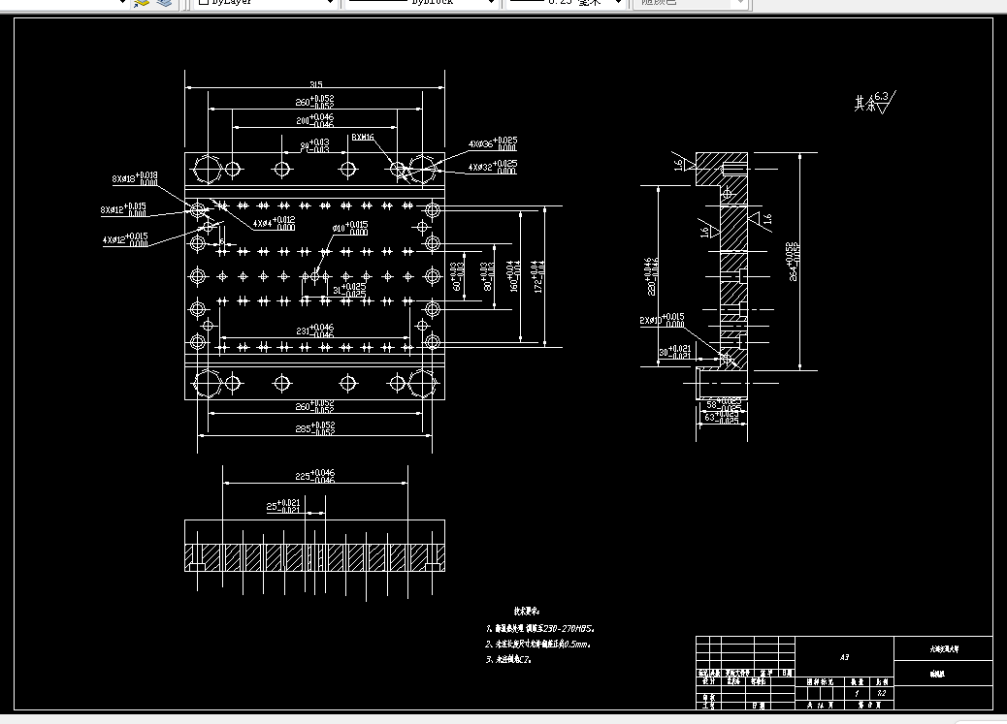
Task: Select the 315 overall width dimension
Action: 316,84
